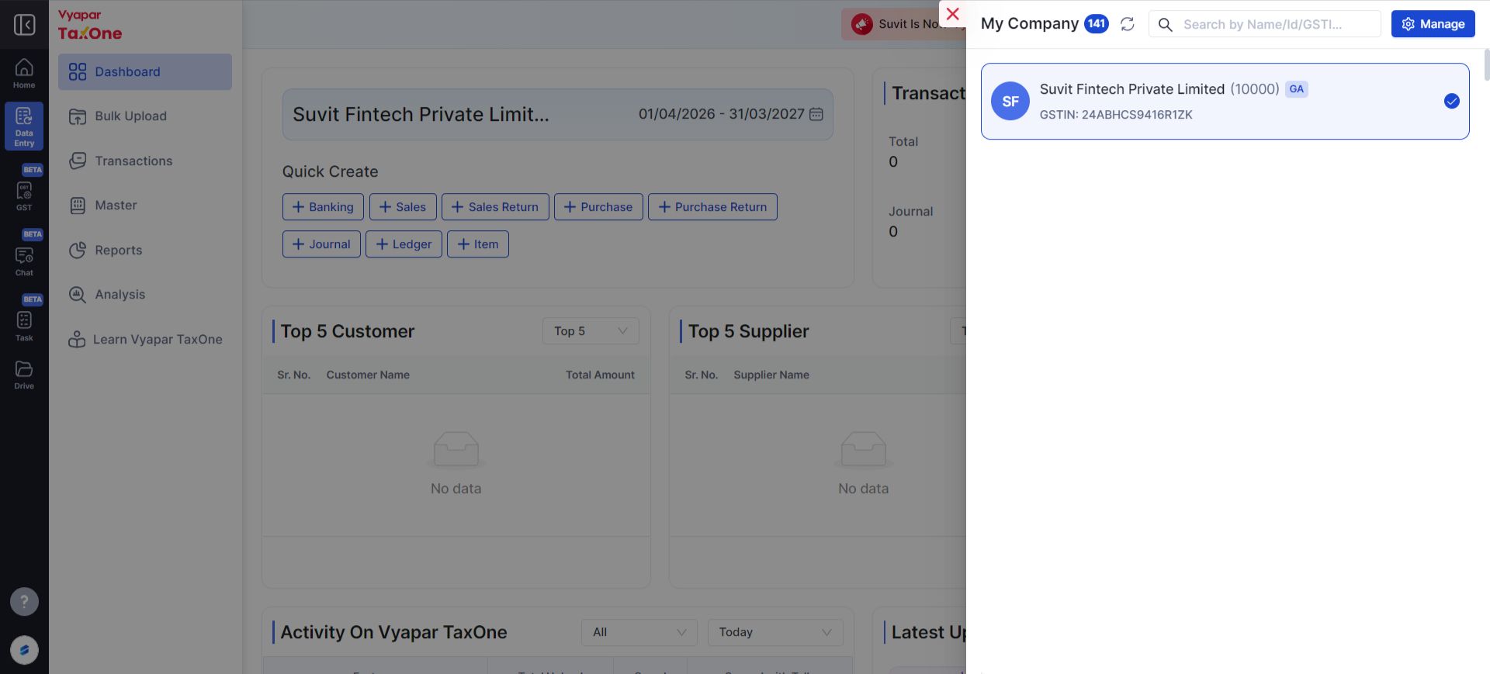The image size is (1490, 674).
Task: Click the Vyapar TaxOne logo
Action: [x=90, y=26]
